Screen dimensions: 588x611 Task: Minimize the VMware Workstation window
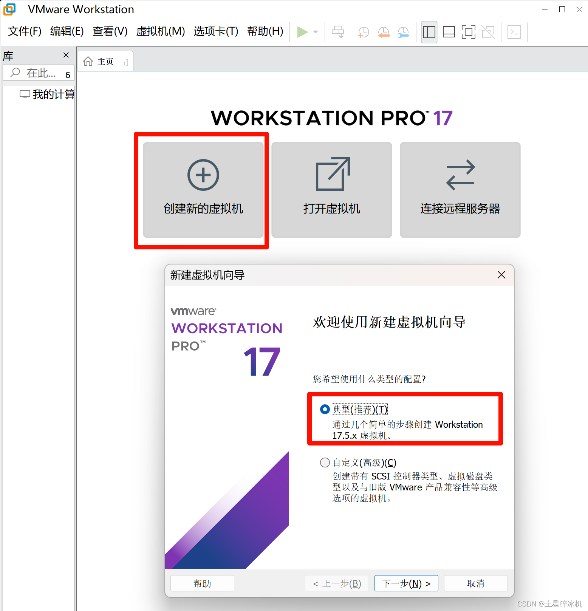pyautogui.click(x=545, y=9)
